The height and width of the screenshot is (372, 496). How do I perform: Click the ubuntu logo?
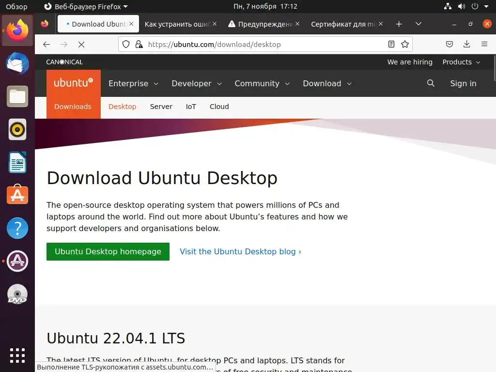pos(74,83)
